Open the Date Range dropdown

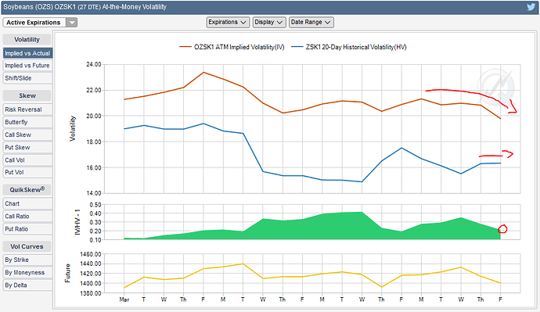click(x=311, y=22)
